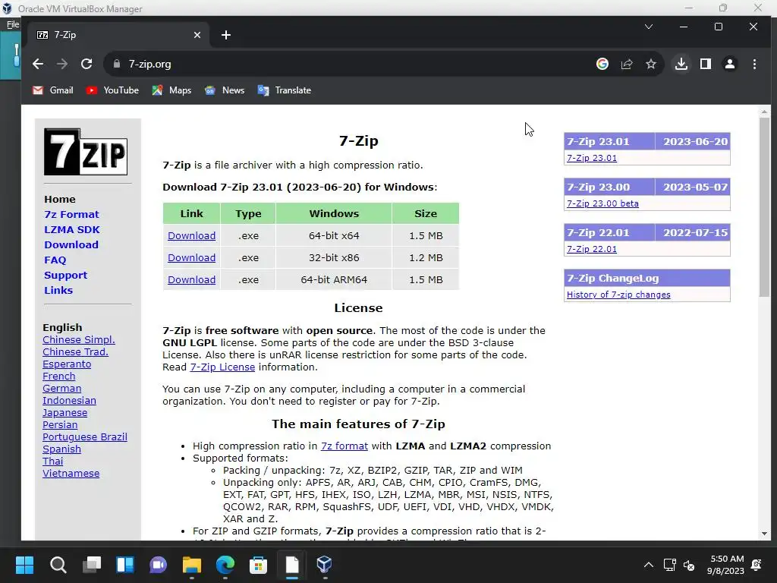
Task: Open the File menu in VirtualBox Manager
Action: pyautogui.click(x=13, y=24)
